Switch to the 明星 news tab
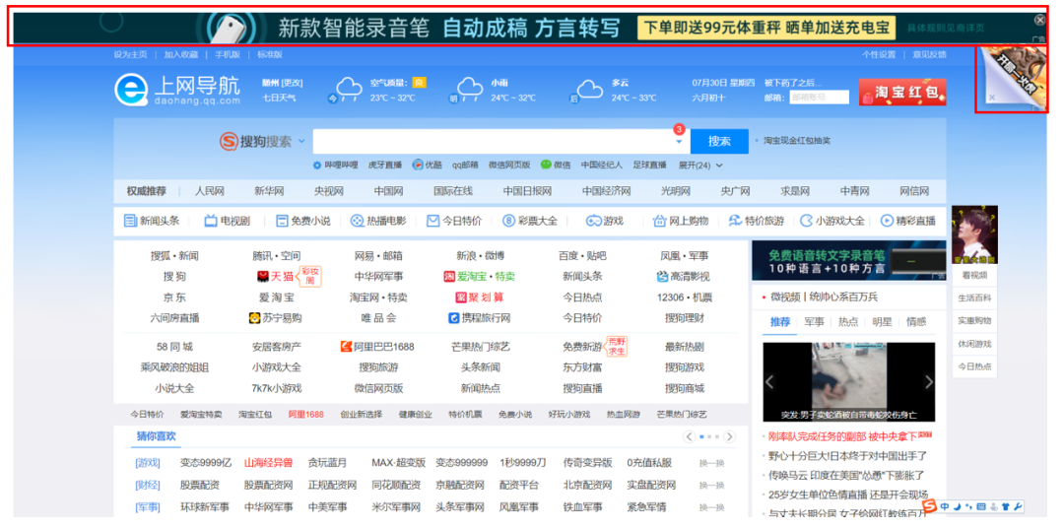The height and width of the screenshot is (528, 1064). [882, 322]
